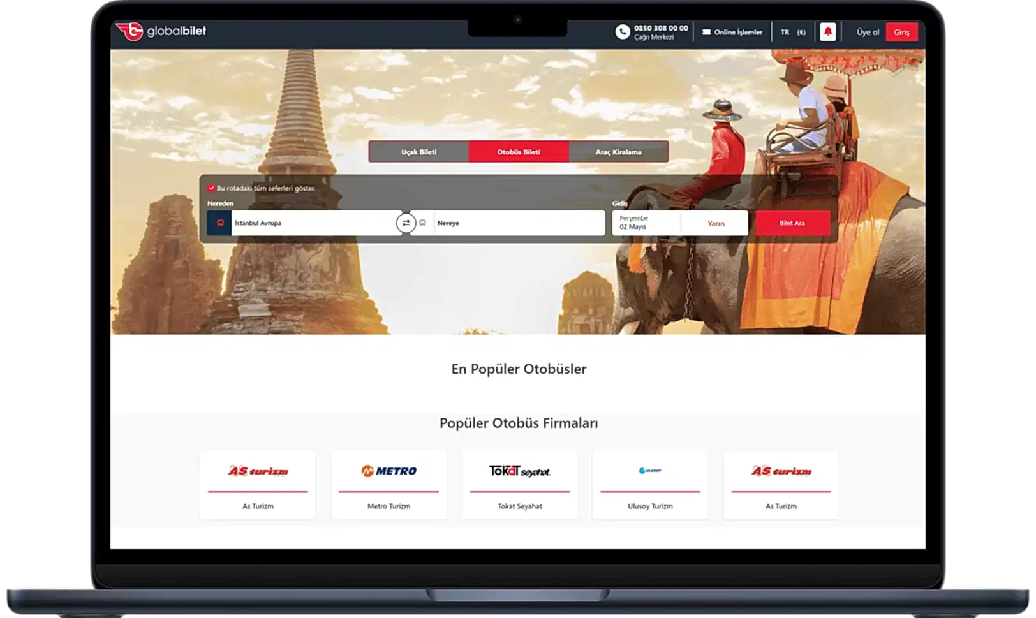Click the swap route arrows icon
1036x618 pixels.
[x=406, y=223]
